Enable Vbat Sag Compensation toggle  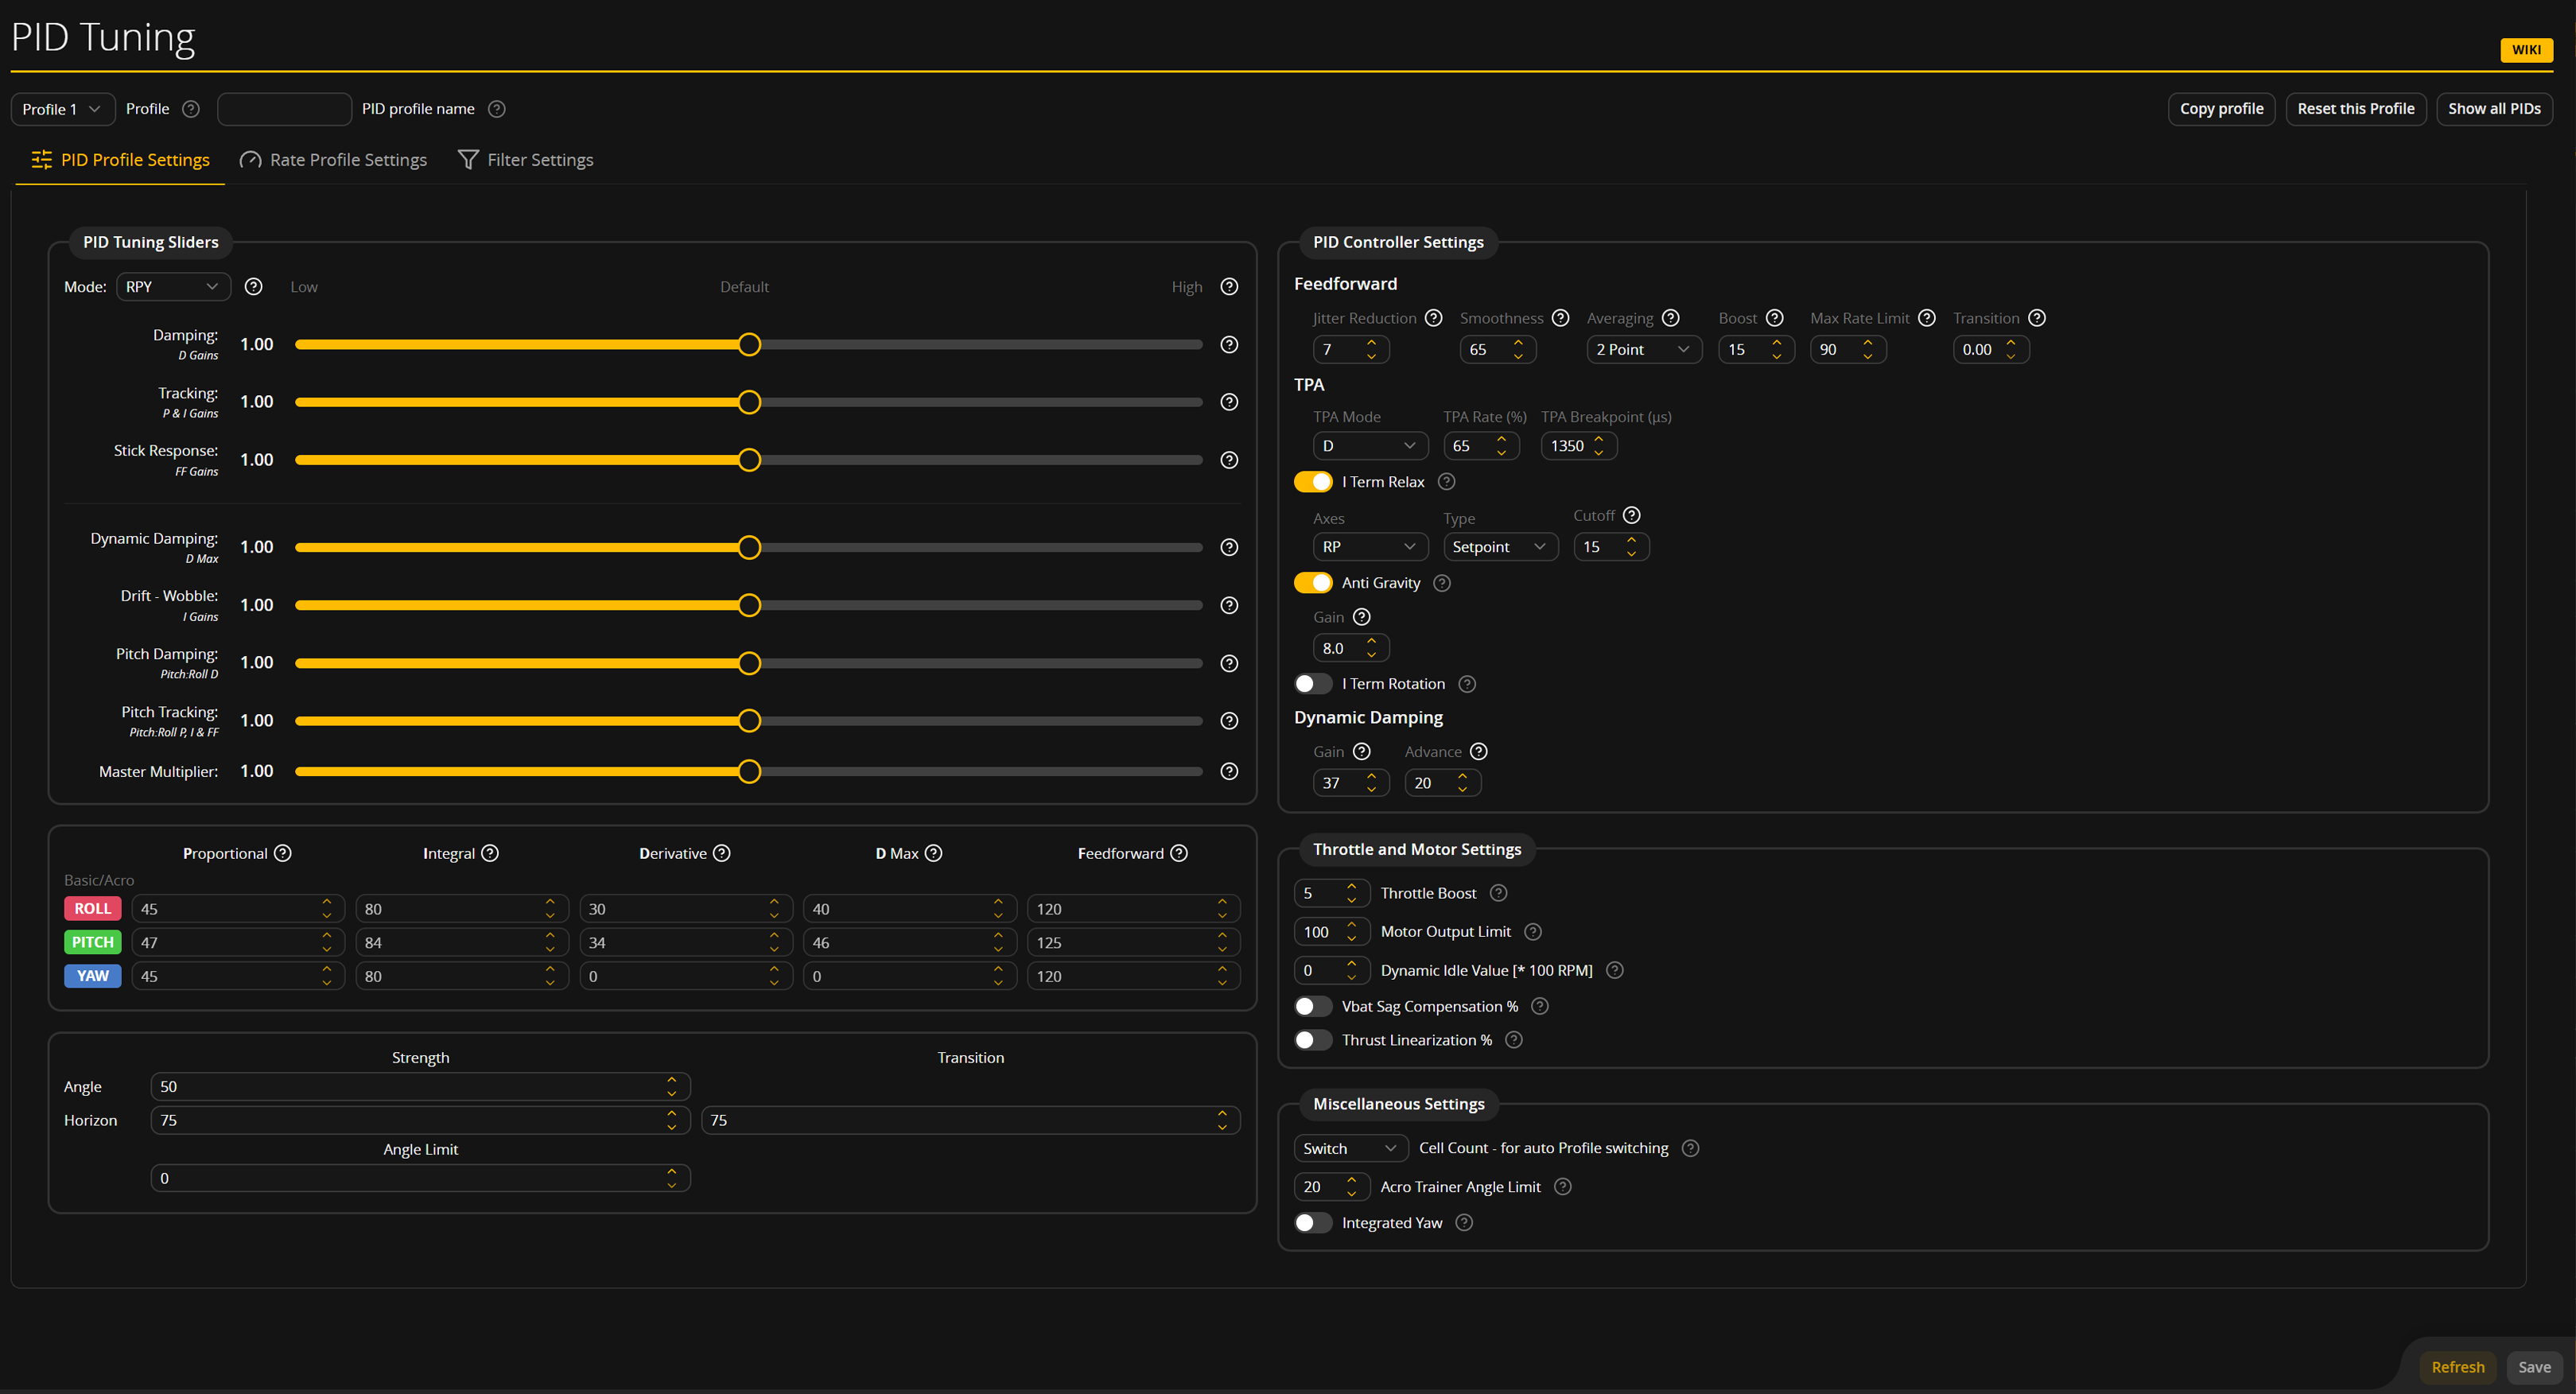point(1313,1006)
